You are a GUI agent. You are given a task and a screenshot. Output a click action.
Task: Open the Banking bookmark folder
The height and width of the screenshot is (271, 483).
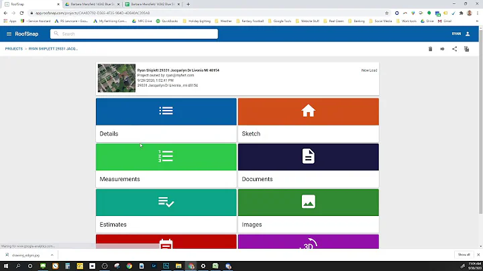click(356, 21)
